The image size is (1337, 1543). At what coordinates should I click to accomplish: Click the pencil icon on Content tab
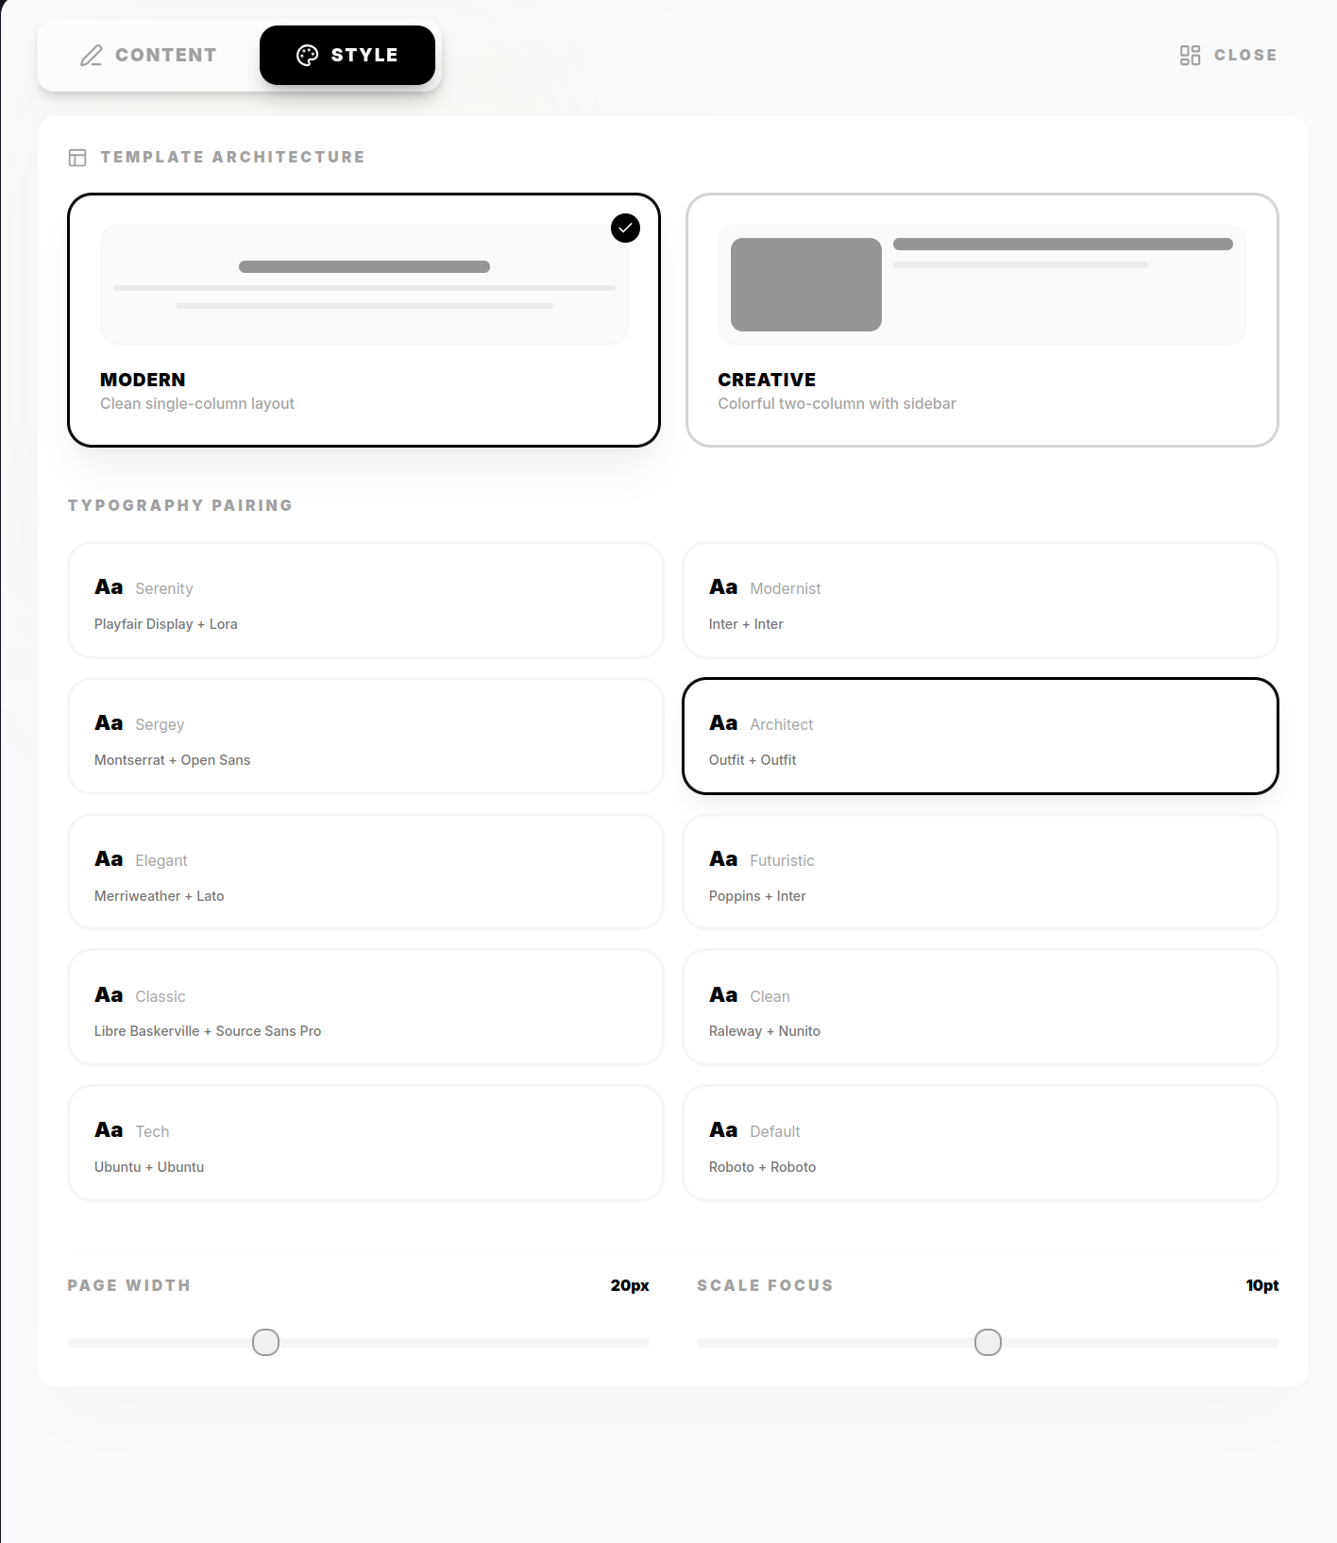coord(92,56)
